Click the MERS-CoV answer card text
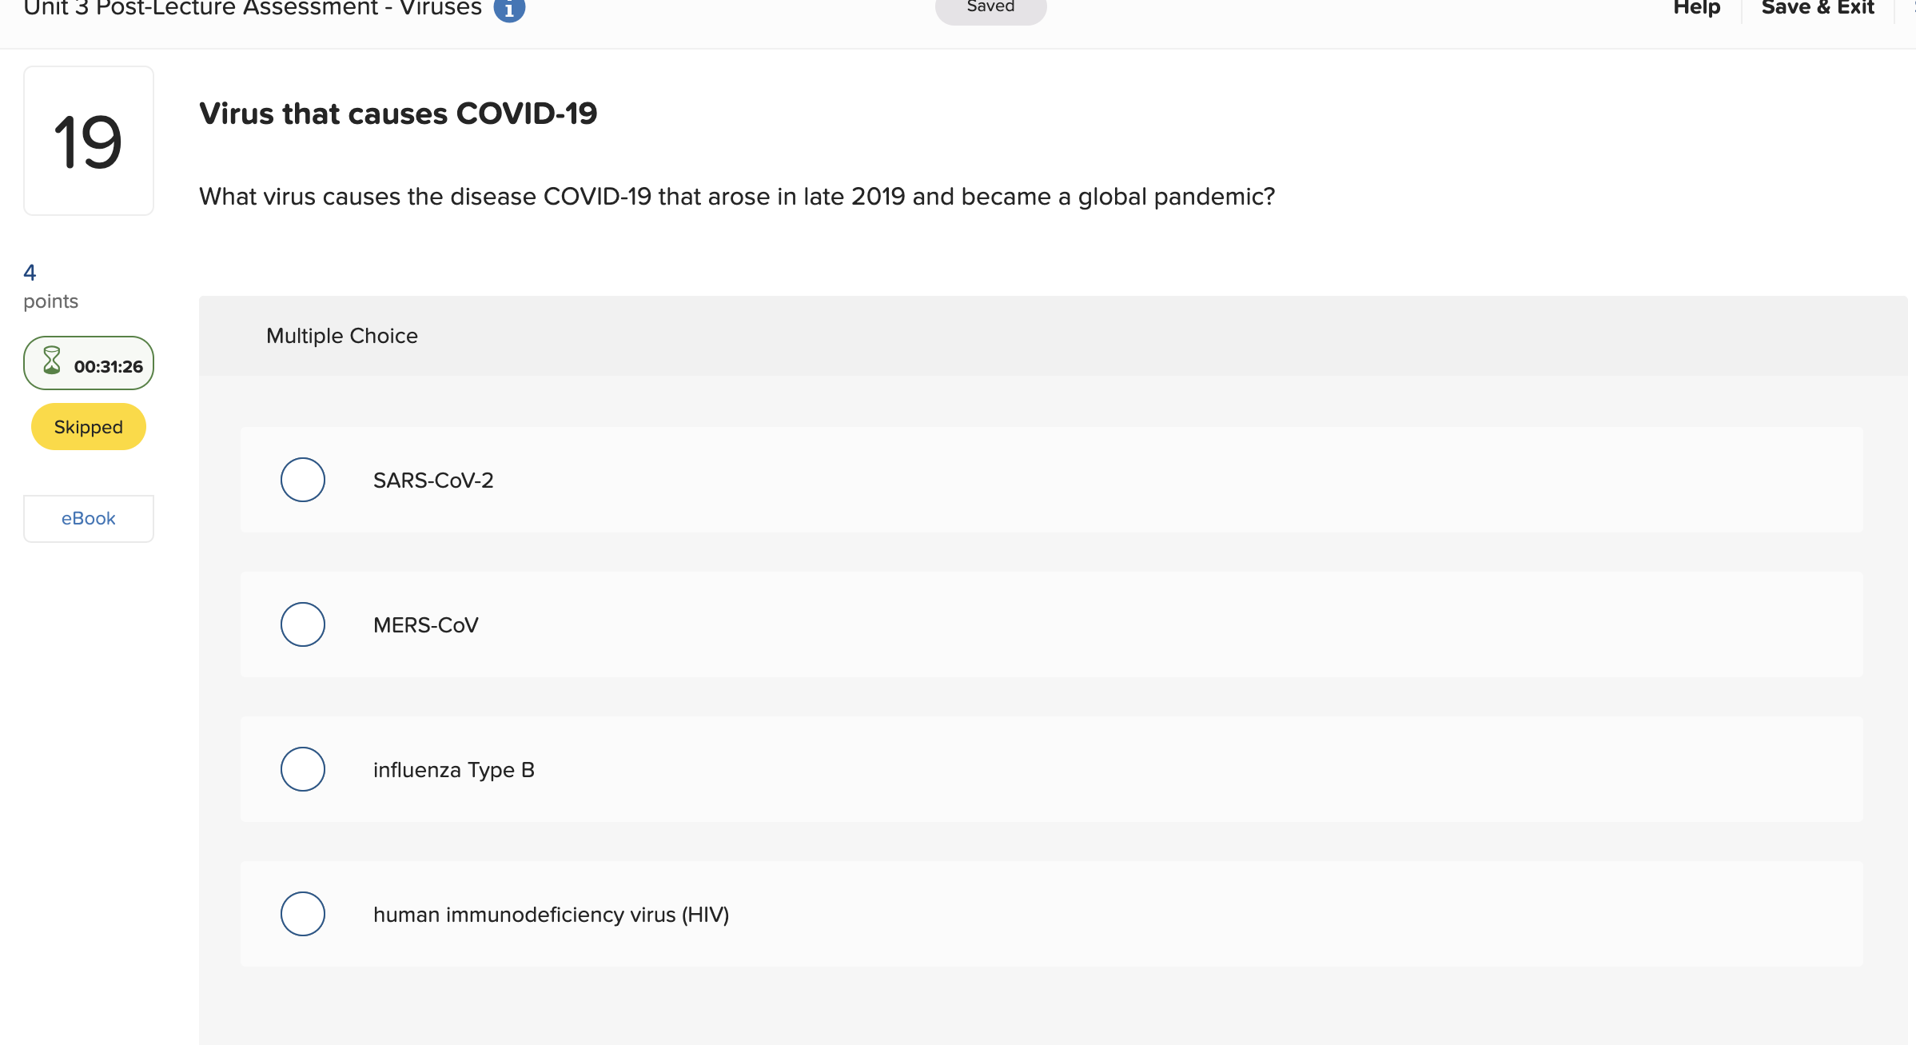The height and width of the screenshot is (1045, 1916). [425, 624]
